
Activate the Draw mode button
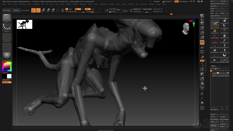click(38, 10)
